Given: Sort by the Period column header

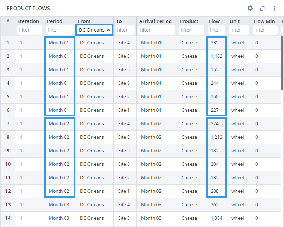Looking at the screenshot, I should click(x=54, y=21).
